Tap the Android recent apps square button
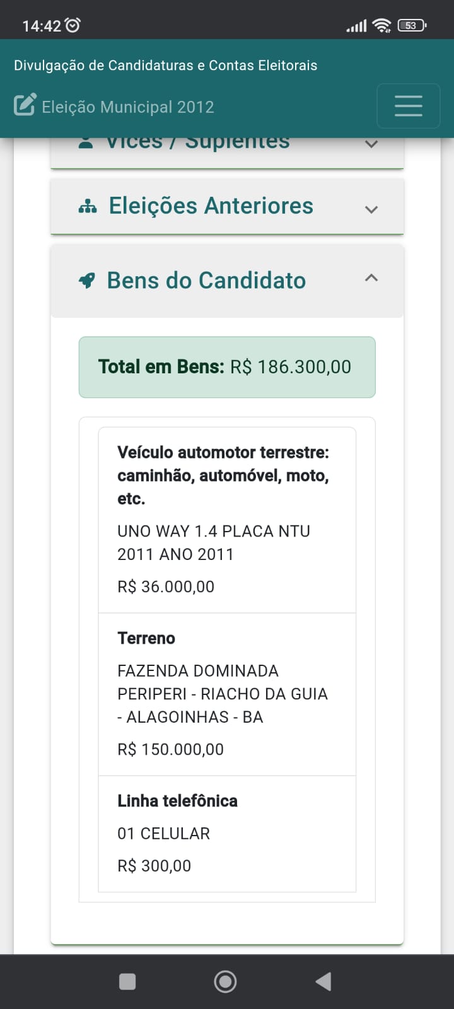Viewport: 454px width, 1009px height. (x=127, y=981)
